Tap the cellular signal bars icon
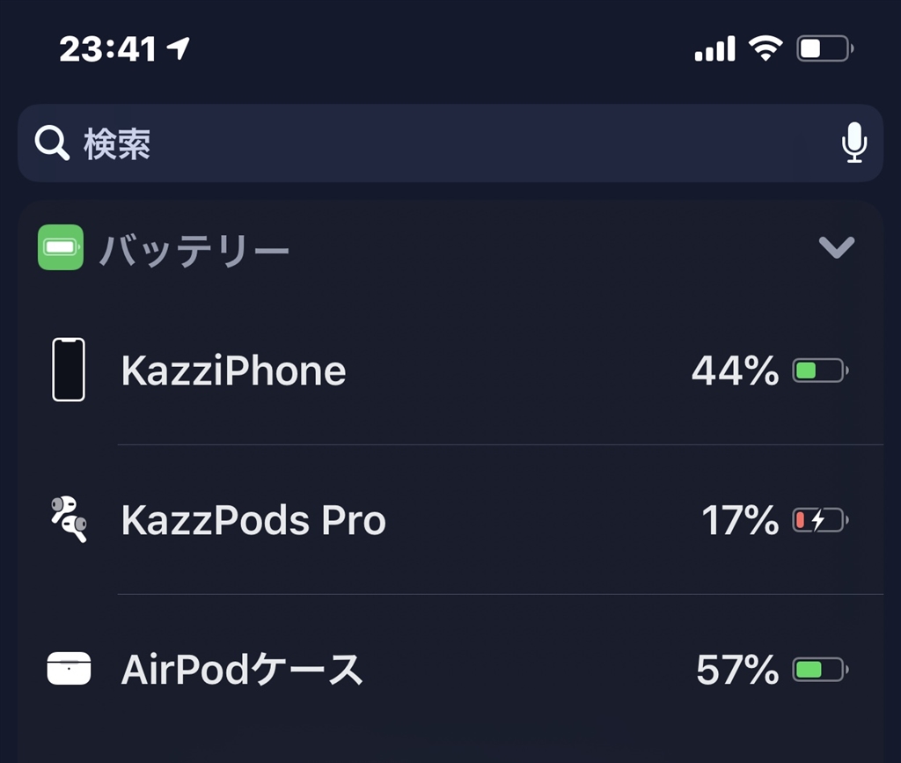Viewport: 901px width, 763px height. (x=713, y=49)
